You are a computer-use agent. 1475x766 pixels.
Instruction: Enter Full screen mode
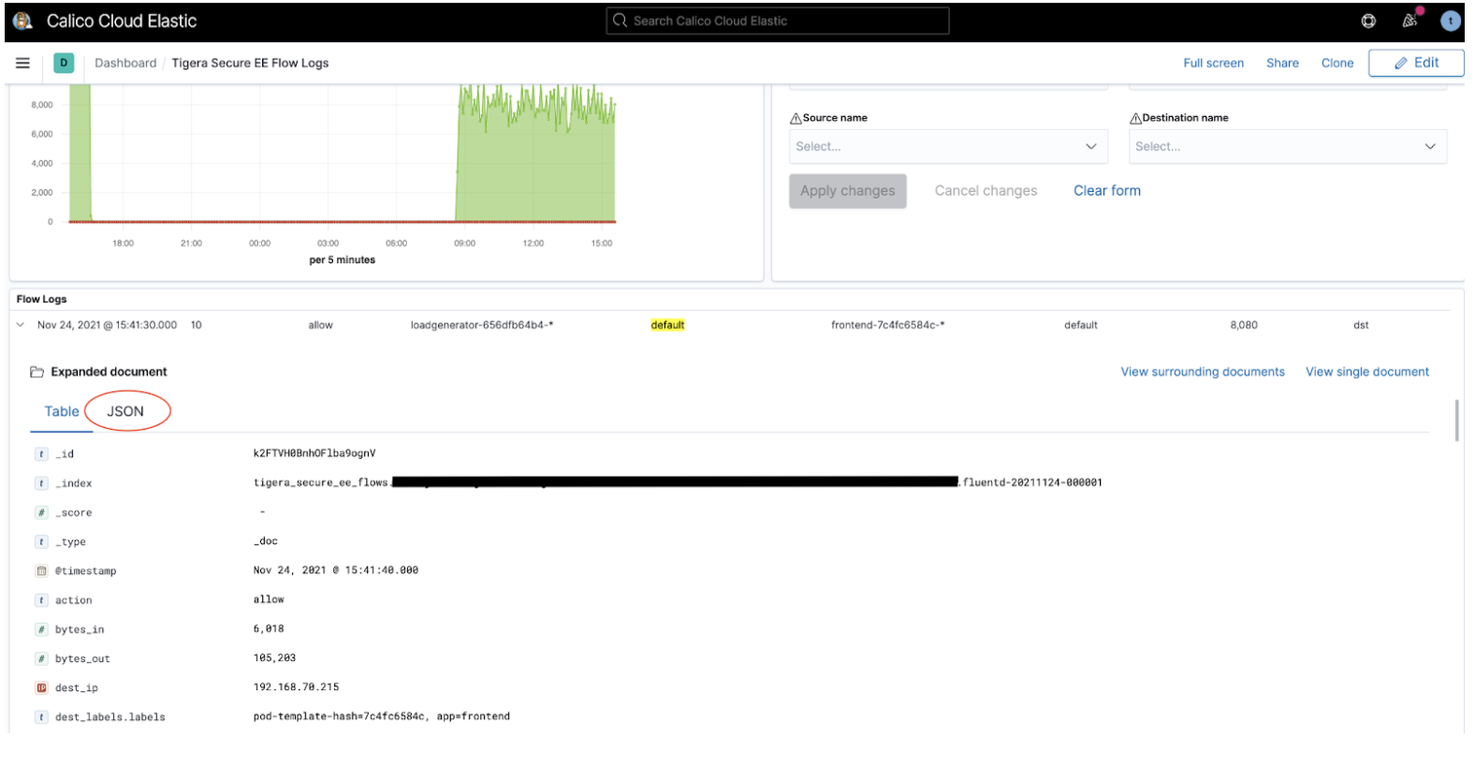pyautogui.click(x=1213, y=63)
